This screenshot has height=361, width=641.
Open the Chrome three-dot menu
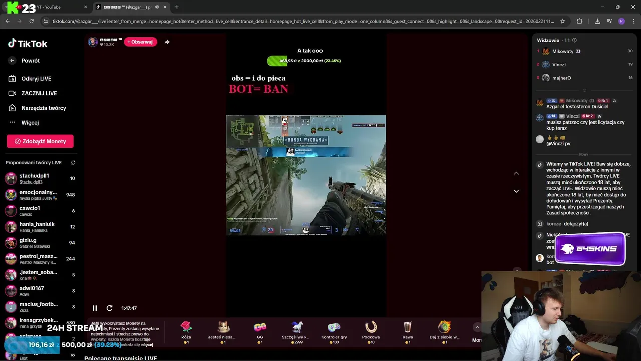(633, 21)
